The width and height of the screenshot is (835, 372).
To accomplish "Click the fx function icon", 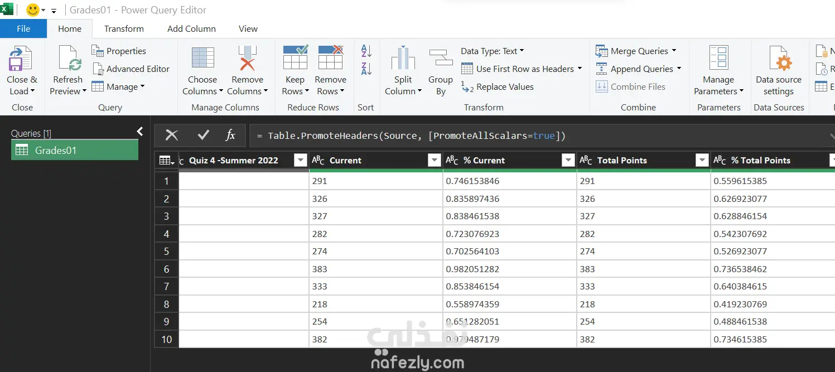I will 230,135.
